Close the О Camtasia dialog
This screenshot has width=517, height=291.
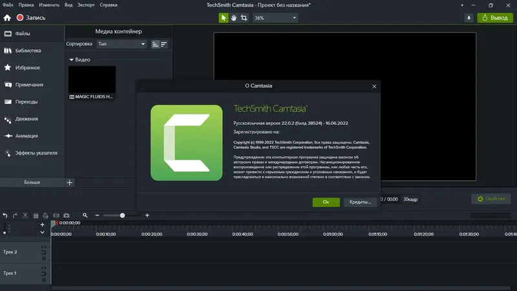coord(374,87)
